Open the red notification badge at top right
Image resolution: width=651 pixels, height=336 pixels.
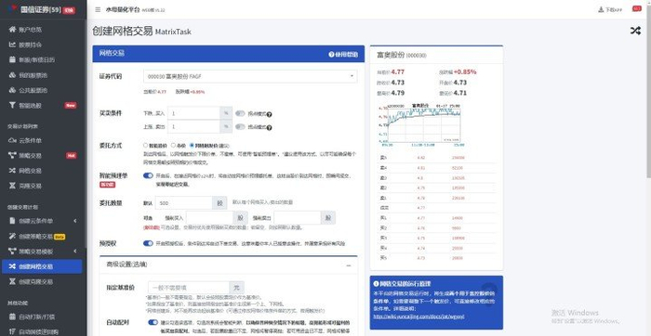636,8
